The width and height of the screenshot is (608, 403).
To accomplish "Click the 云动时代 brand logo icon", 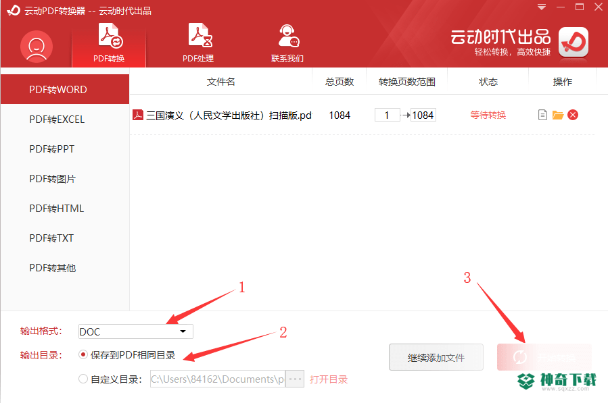I will [x=574, y=43].
